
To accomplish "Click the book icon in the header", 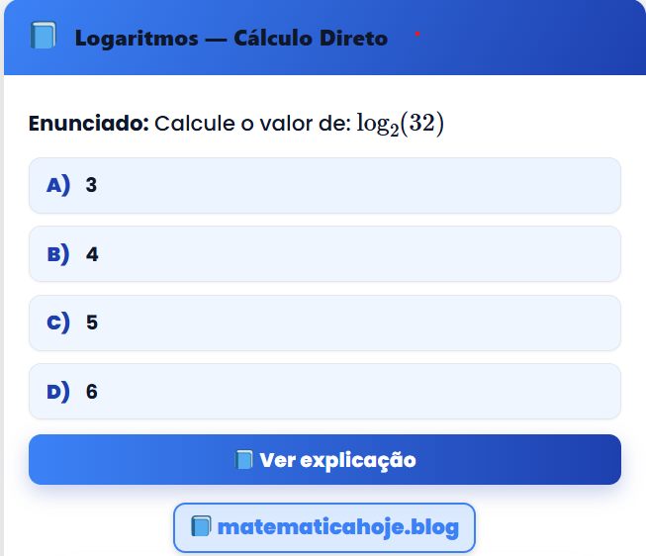I will point(44,38).
